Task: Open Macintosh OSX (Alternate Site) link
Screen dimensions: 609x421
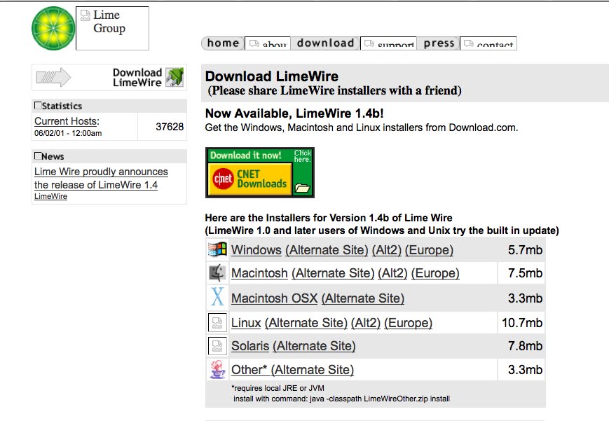Action: pyautogui.click(x=363, y=298)
